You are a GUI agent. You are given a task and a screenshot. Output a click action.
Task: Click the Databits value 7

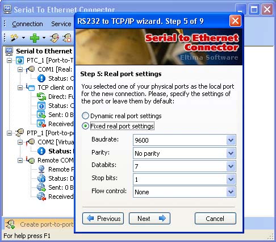click(x=136, y=166)
